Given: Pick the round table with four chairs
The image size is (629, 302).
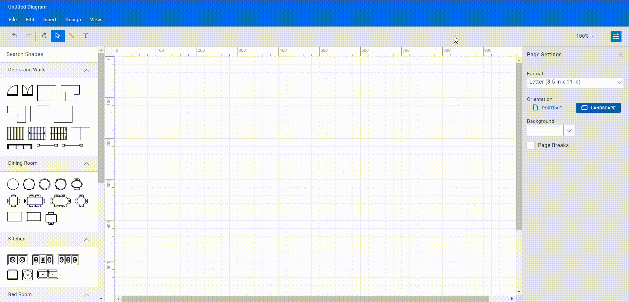Looking at the screenshot, I should pos(82,201).
